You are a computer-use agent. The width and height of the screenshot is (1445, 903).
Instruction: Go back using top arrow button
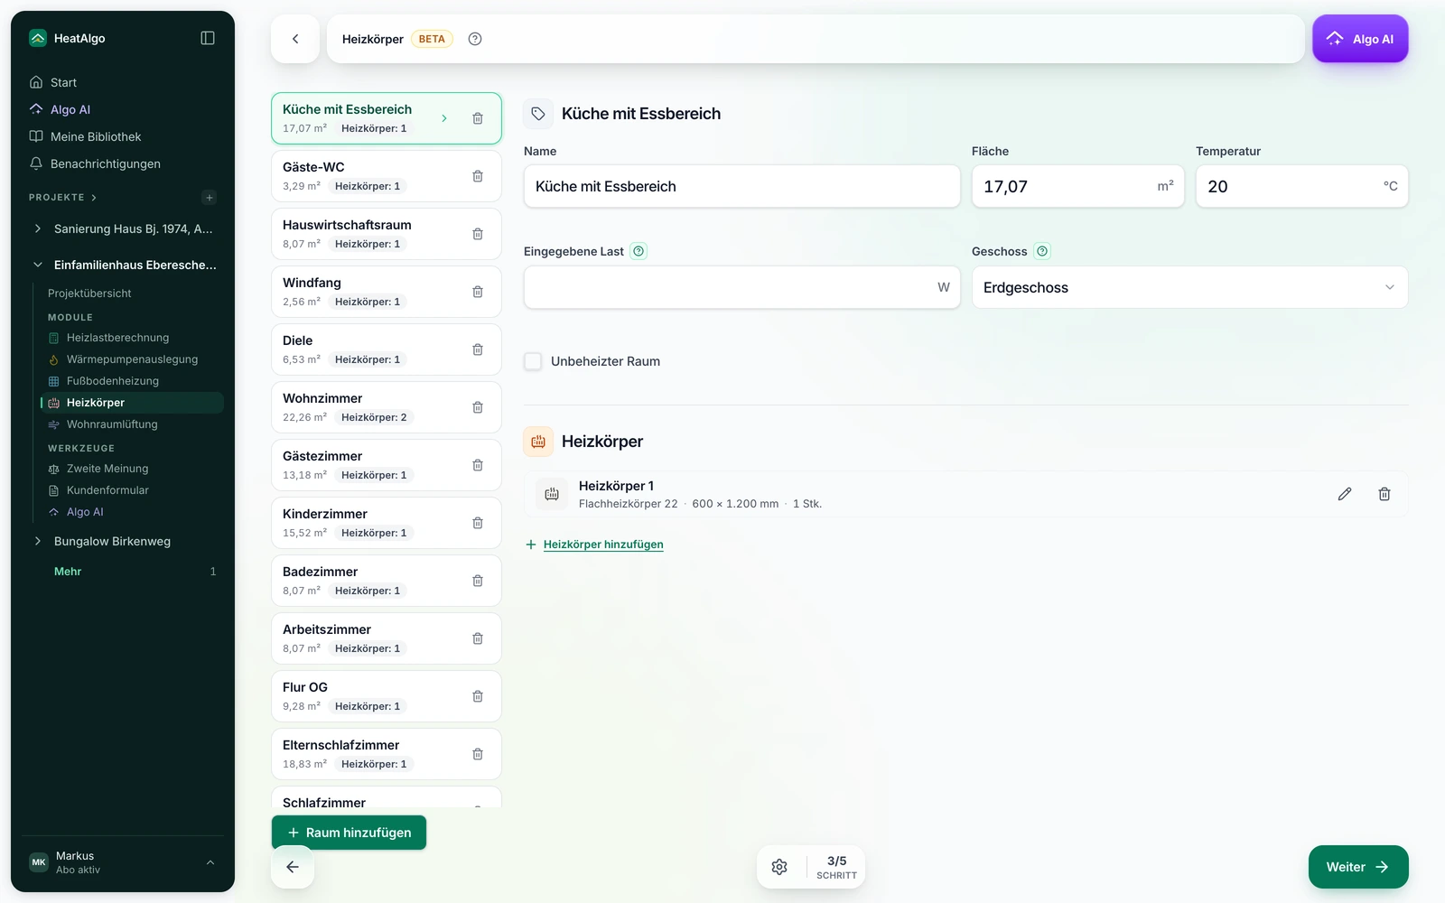click(x=295, y=39)
